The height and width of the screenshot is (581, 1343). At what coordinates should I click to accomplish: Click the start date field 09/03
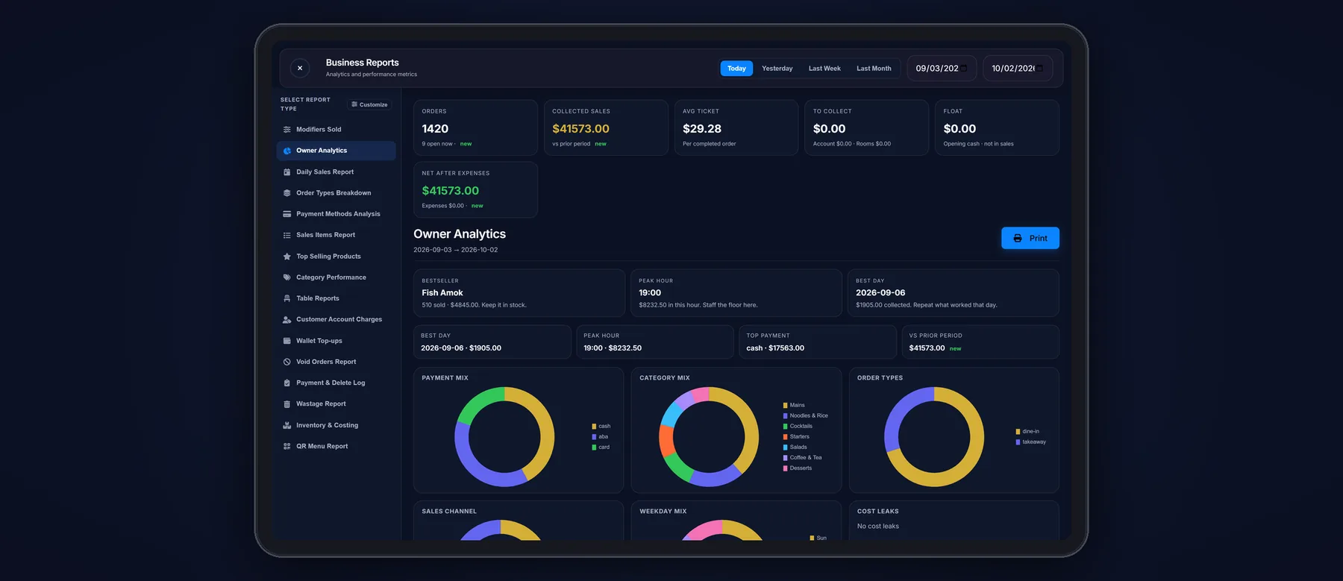[x=942, y=69]
